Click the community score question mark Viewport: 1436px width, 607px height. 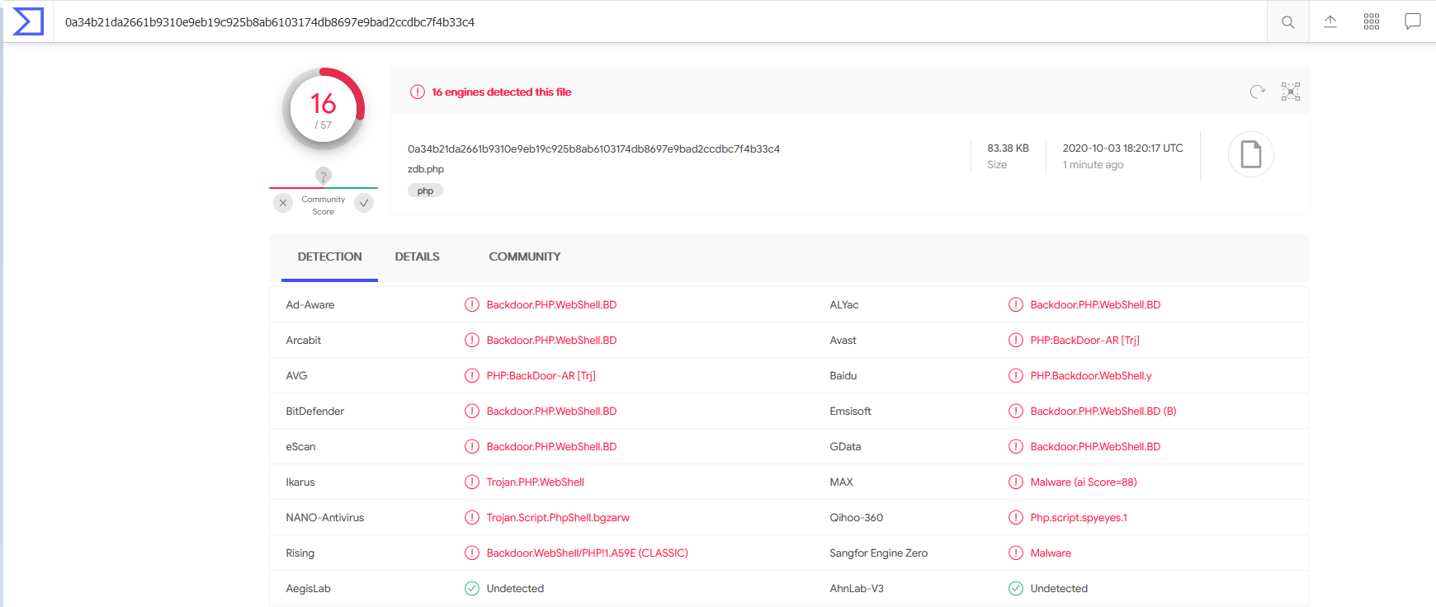click(x=324, y=176)
